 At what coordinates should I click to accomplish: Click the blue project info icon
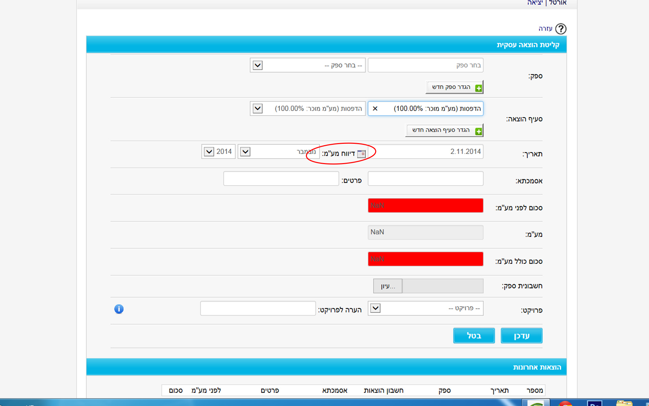119,309
